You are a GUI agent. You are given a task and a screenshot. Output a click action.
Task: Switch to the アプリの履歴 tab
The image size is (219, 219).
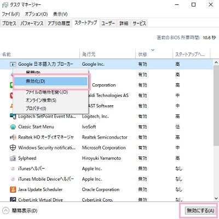[59, 23]
